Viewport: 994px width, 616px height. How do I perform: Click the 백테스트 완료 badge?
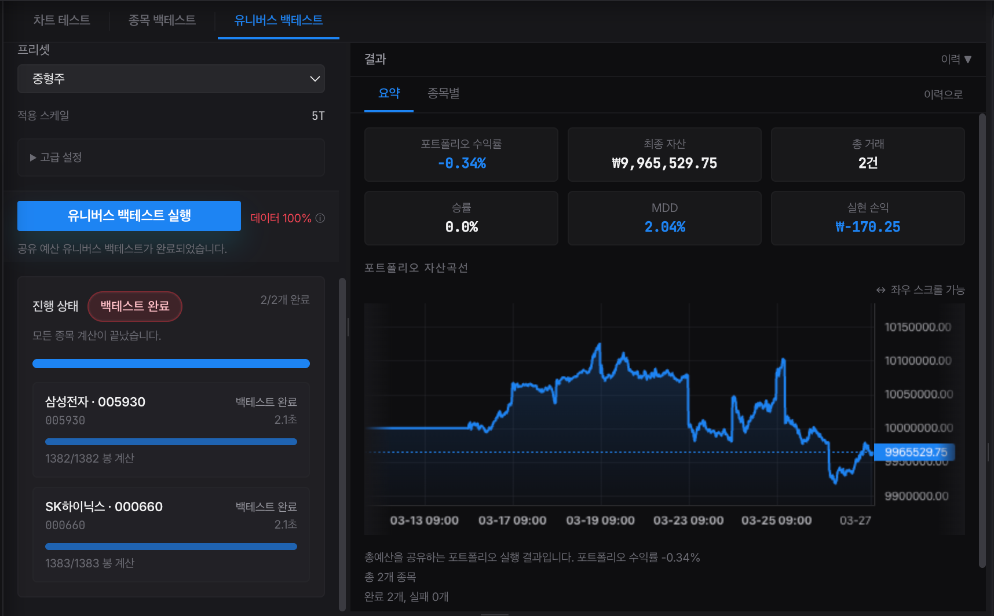[135, 306]
